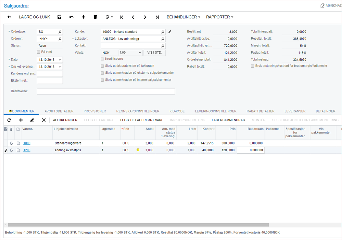Viewport: 342px width, 240px height.
Task: Open item link 1000
Action: point(27,143)
